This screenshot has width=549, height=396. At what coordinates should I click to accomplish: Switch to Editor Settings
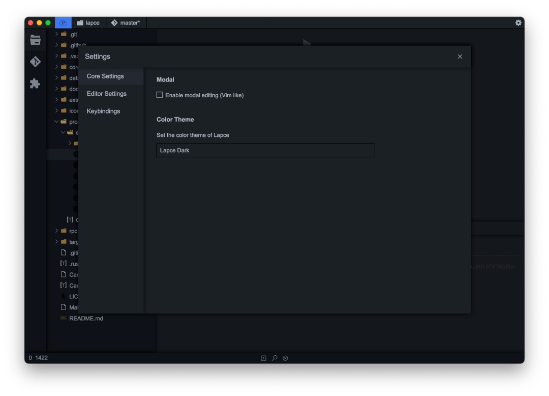coord(107,93)
